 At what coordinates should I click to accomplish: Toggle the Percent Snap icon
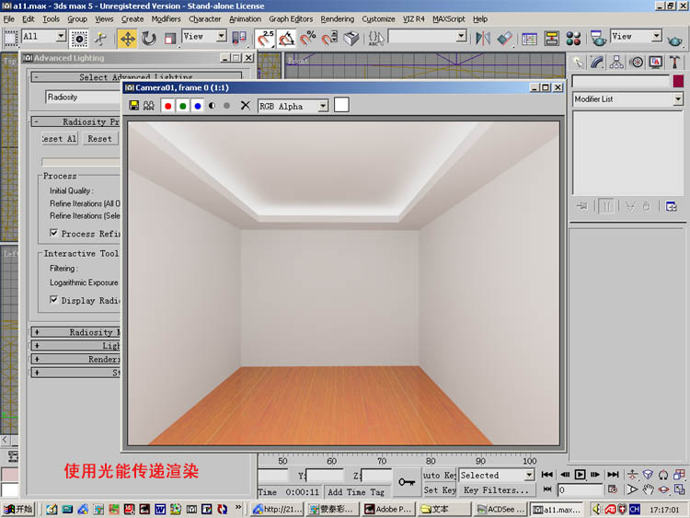point(308,39)
